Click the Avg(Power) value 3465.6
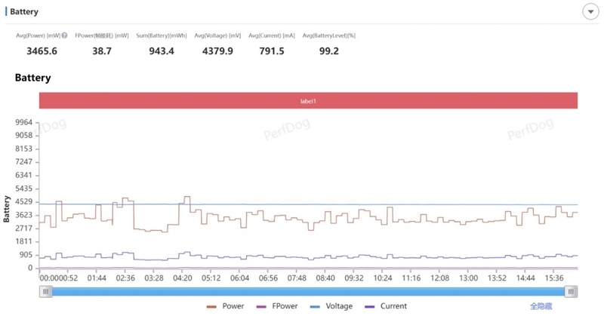The image size is (604, 316). 42,51
